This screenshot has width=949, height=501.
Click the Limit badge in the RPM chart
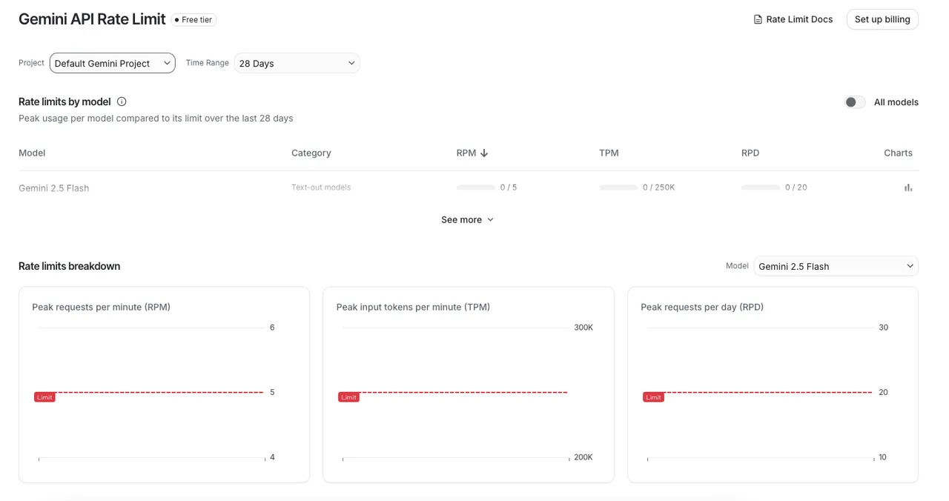(x=44, y=397)
